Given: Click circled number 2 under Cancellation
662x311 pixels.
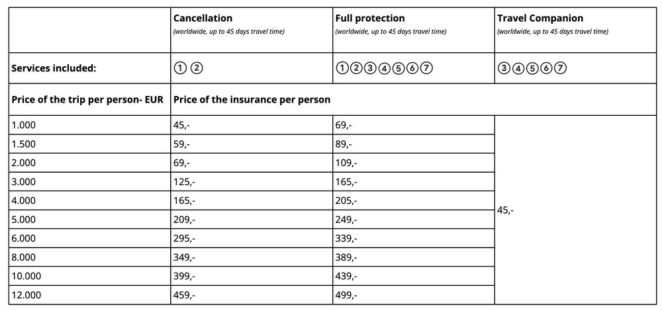Looking at the screenshot, I should [195, 67].
